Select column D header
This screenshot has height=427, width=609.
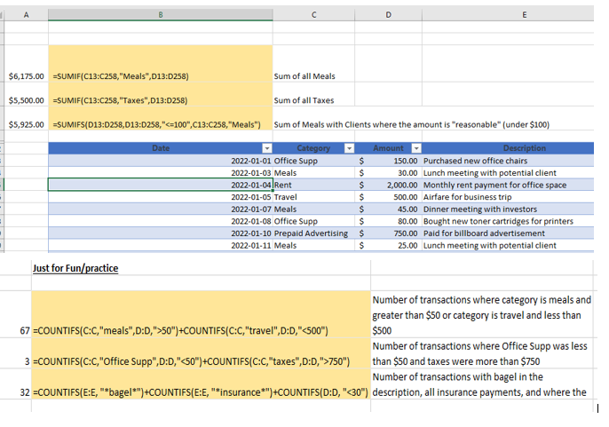click(389, 15)
